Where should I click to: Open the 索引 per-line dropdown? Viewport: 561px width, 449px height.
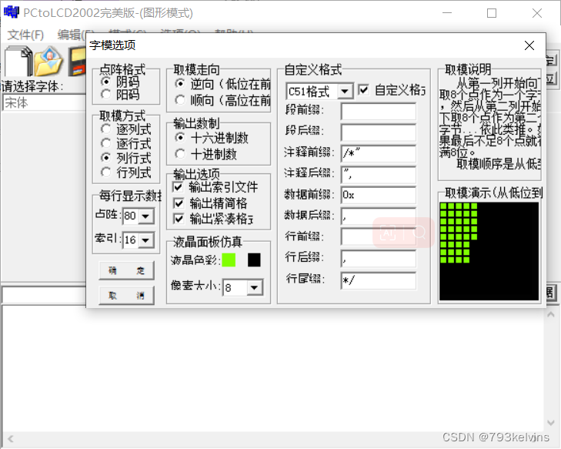click(x=146, y=240)
